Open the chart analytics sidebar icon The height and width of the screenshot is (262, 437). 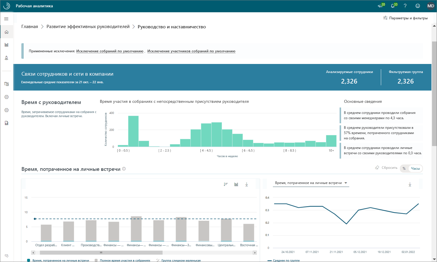(6, 45)
